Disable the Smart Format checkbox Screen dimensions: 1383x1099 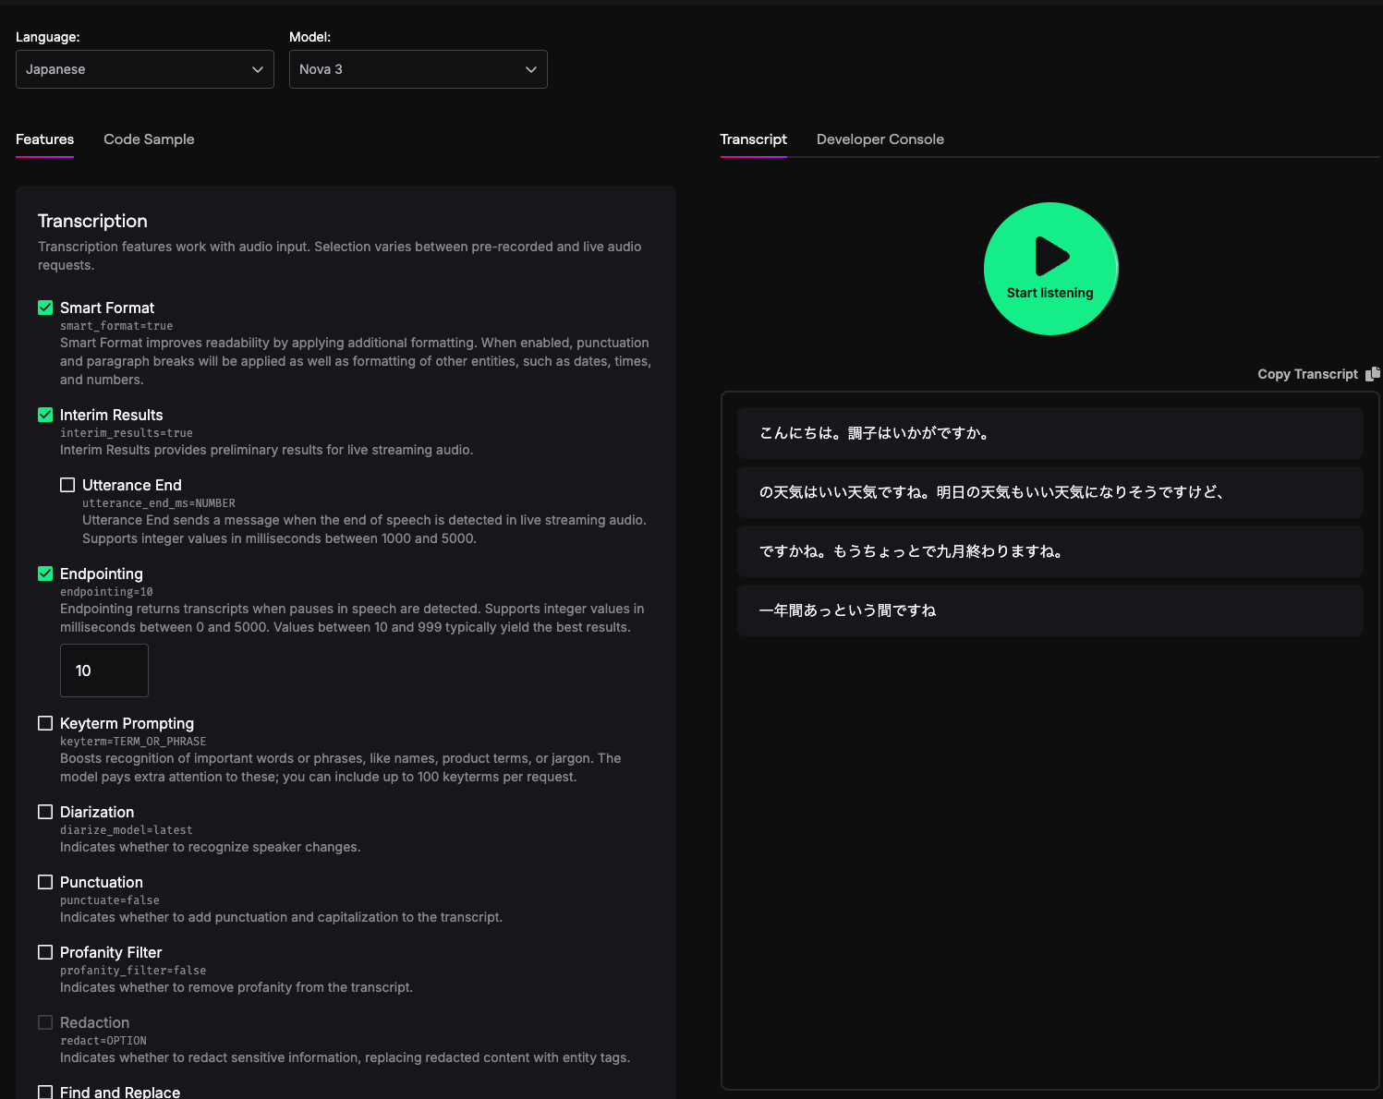click(45, 308)
